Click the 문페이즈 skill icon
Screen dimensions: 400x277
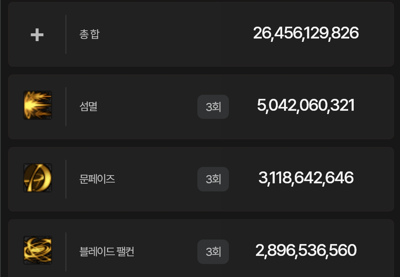tap(37, 178)
